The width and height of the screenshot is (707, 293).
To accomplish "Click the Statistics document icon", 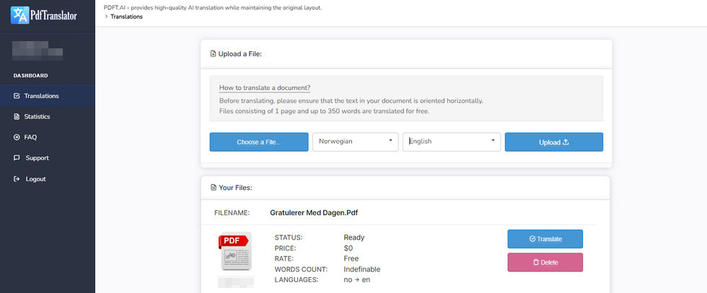I will click(17, 116).
